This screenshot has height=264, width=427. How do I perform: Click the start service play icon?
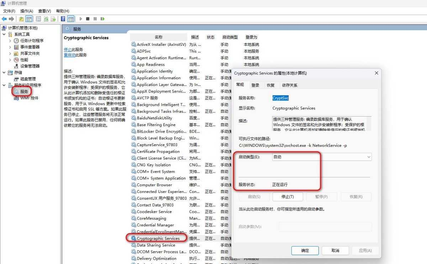[81, 19]
